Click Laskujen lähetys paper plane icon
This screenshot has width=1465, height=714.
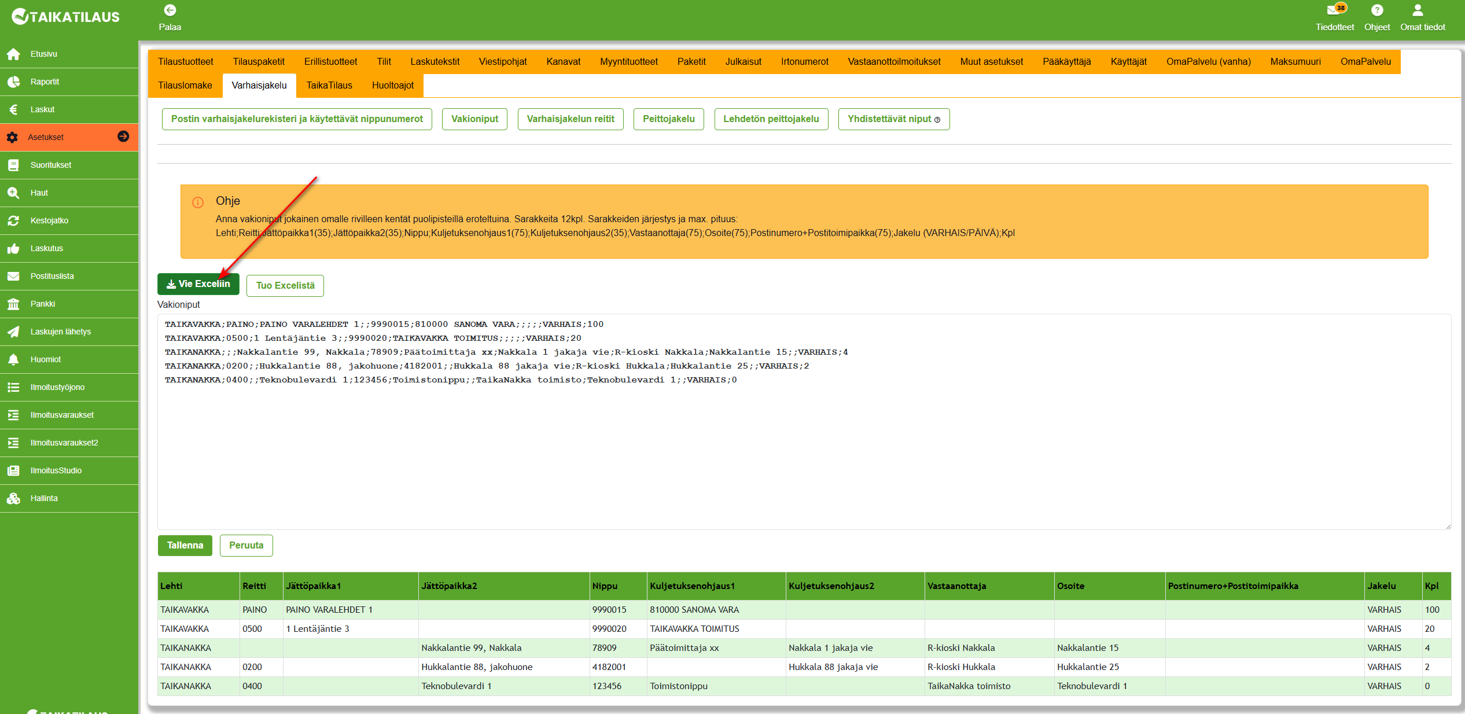click(x=14, y=332)
